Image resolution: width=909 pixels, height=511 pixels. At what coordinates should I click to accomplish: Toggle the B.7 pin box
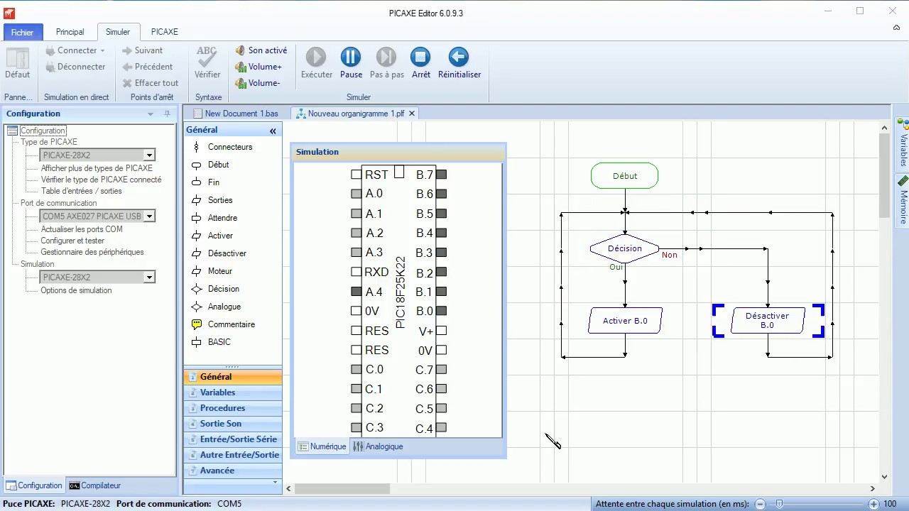click(x=441, y=174)
